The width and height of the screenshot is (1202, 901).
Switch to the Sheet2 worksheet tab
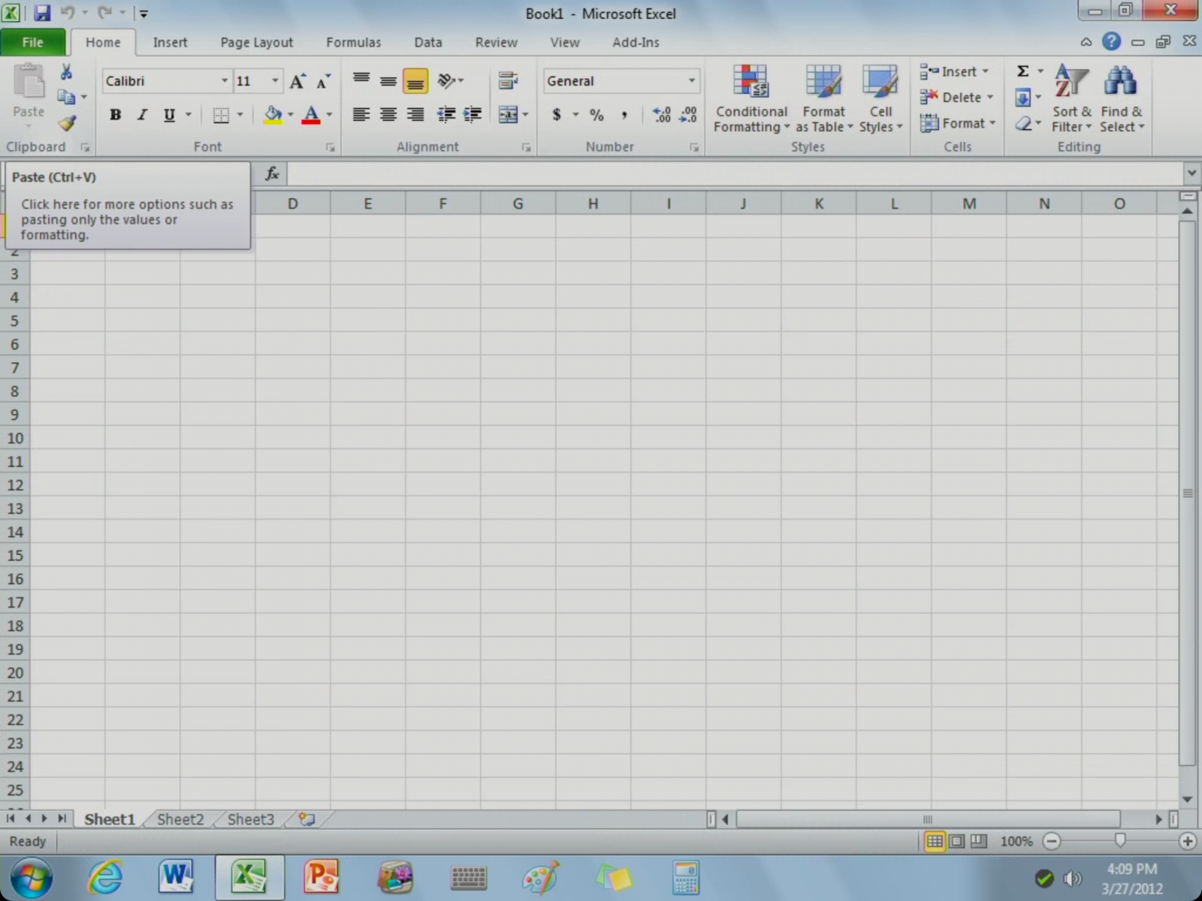click(x=180, y=819)
